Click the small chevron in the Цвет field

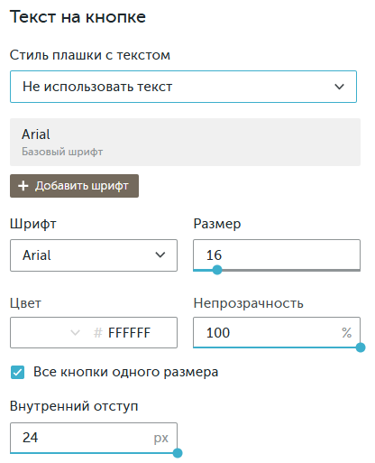[75, 333]
